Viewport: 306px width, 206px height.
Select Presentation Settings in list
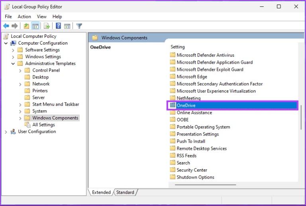click(x=198, y=134)
